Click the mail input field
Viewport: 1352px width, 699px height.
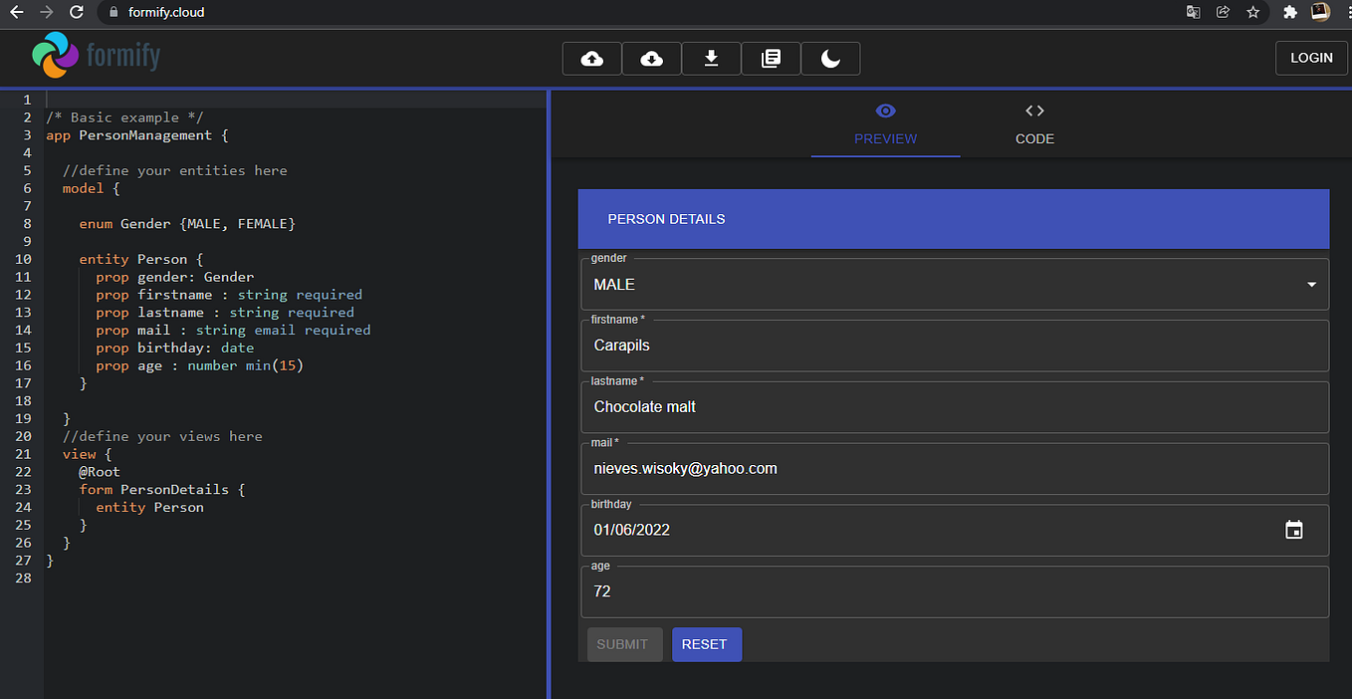coord(955,468)
